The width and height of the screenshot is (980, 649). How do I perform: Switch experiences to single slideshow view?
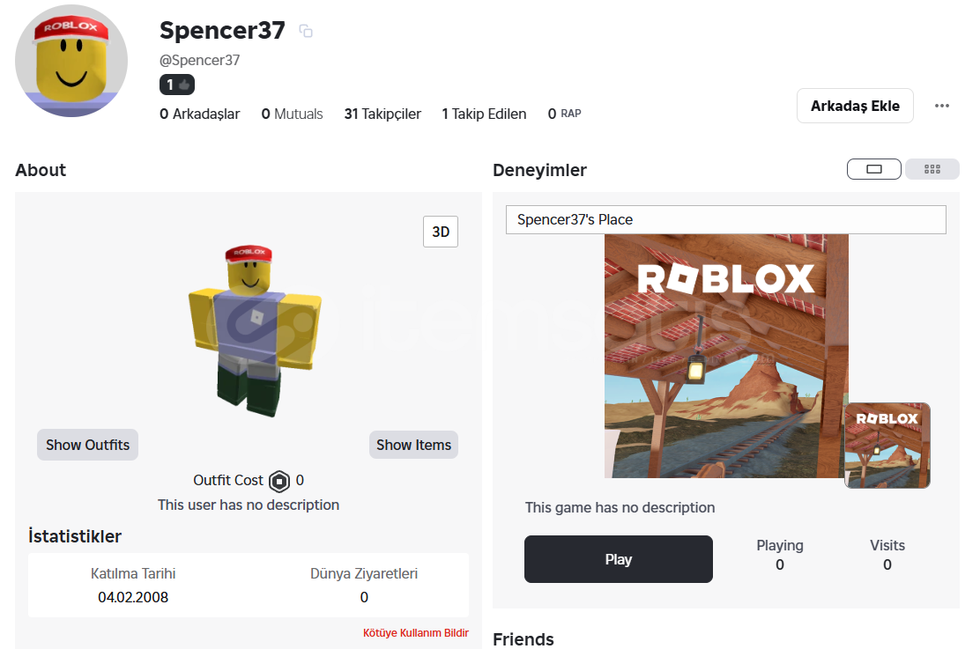[x=874, y=169]
